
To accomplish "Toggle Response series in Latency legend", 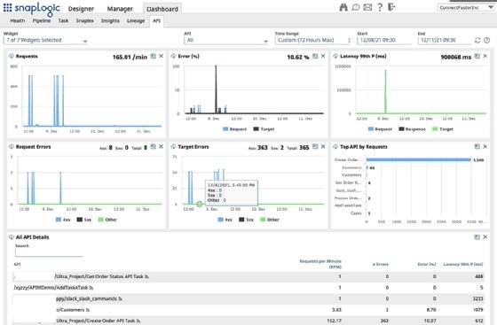I will (412, 129).
